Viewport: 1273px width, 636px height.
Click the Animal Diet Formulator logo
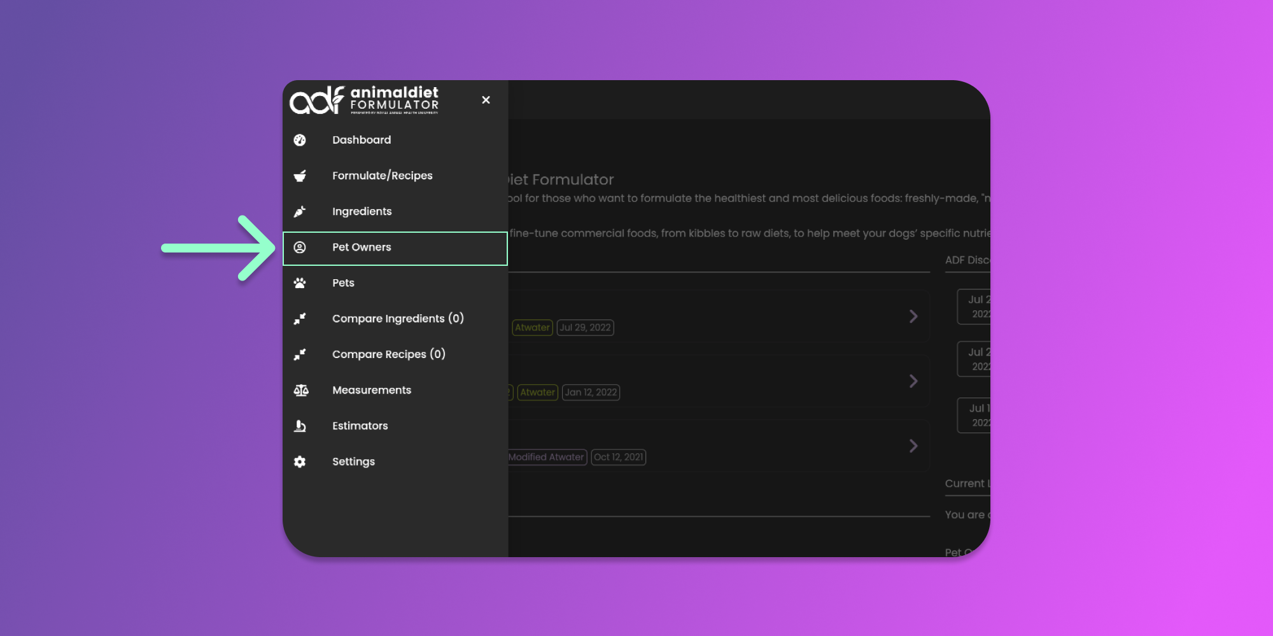pos(364,100)
